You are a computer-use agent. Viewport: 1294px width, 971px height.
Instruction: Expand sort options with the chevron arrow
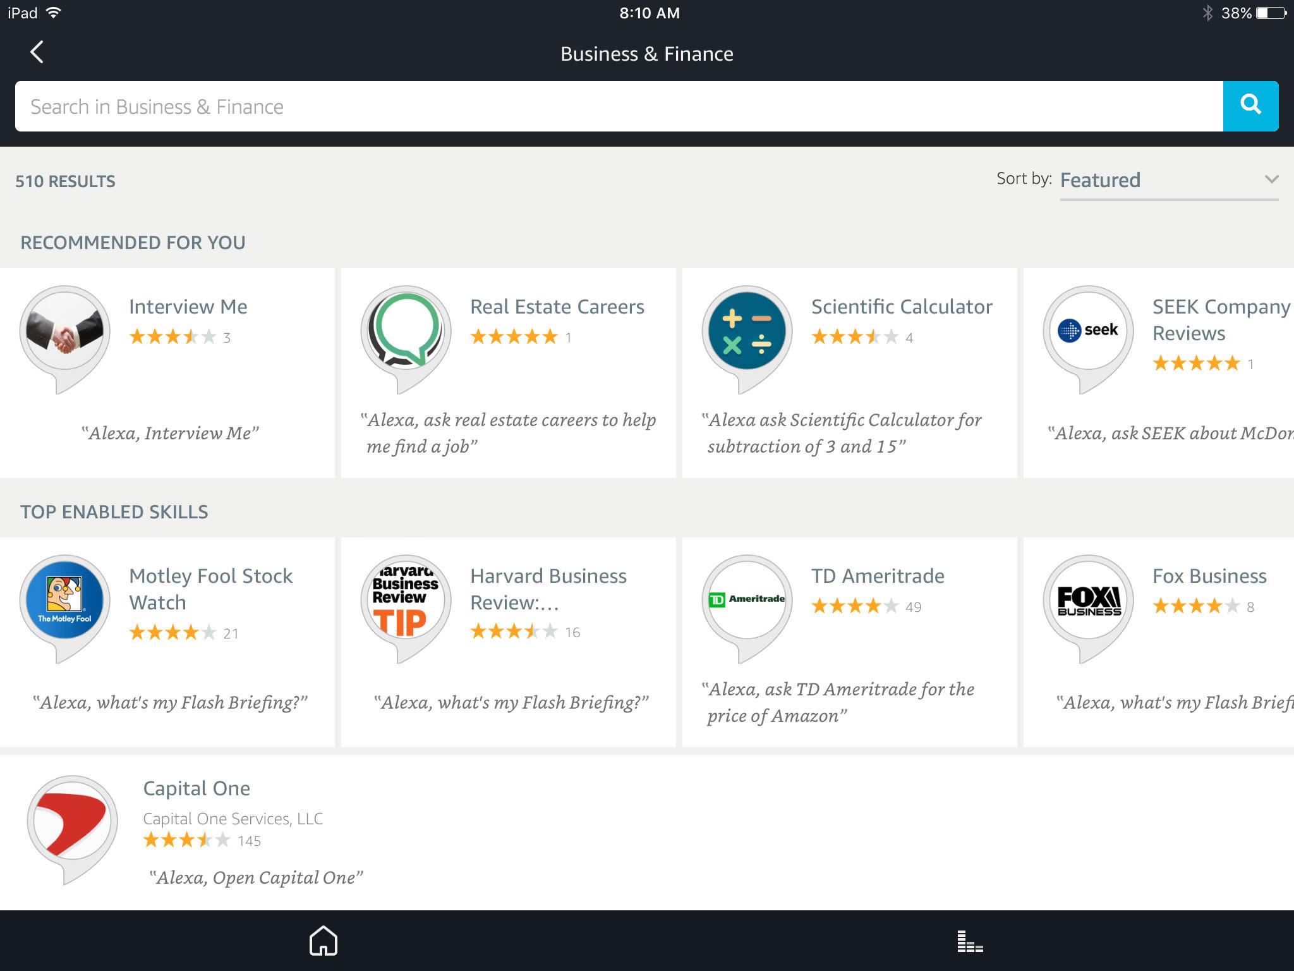coord(1271,180)
